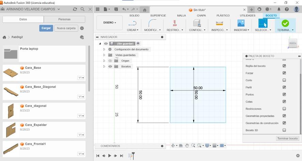
Task: Click the Terminar boceto button in palette
Action: pos(287,138)
